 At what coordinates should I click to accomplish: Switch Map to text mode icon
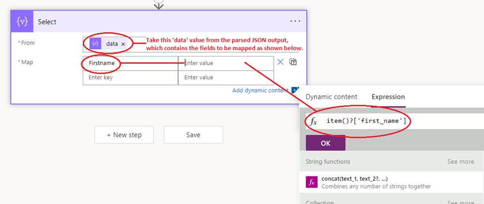tap(293, 62)
